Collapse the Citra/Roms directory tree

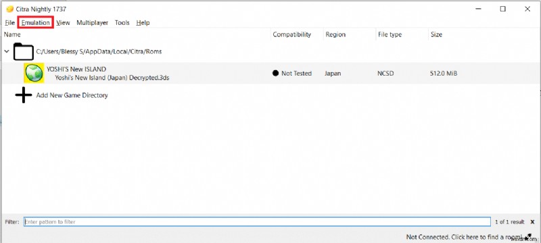click(7, 51)
